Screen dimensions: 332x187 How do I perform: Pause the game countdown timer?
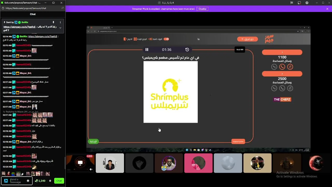147,50
